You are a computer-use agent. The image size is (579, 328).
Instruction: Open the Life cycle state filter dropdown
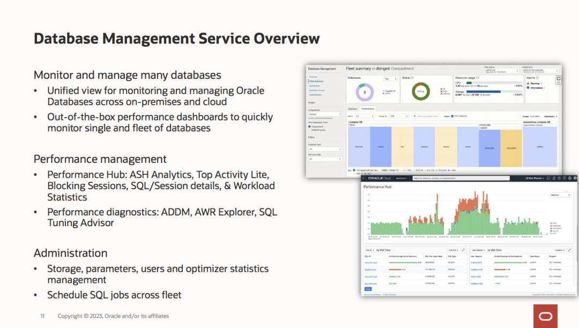325,159
